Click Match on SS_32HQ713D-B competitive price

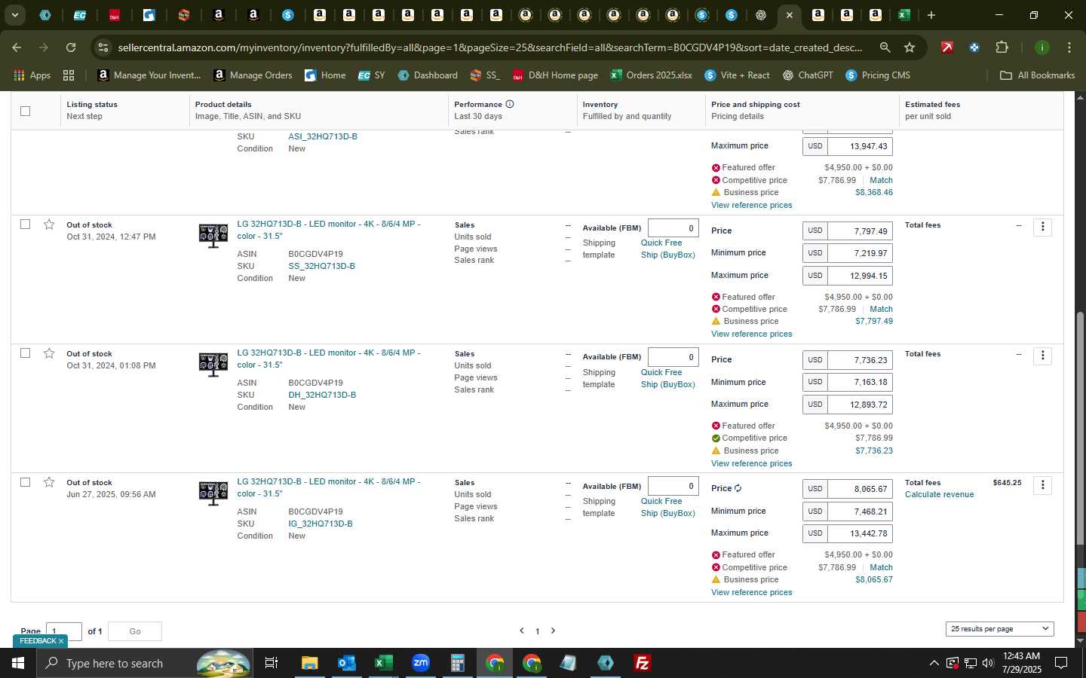pos(881,309)
